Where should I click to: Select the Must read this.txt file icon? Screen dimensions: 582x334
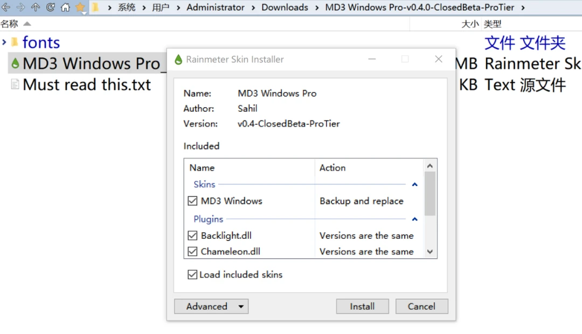tap(15, 84)
